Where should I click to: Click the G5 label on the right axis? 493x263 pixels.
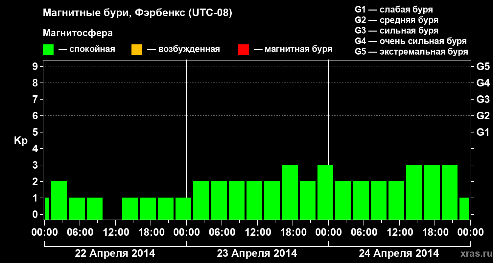pyautogui.click(x=483, y=66)
